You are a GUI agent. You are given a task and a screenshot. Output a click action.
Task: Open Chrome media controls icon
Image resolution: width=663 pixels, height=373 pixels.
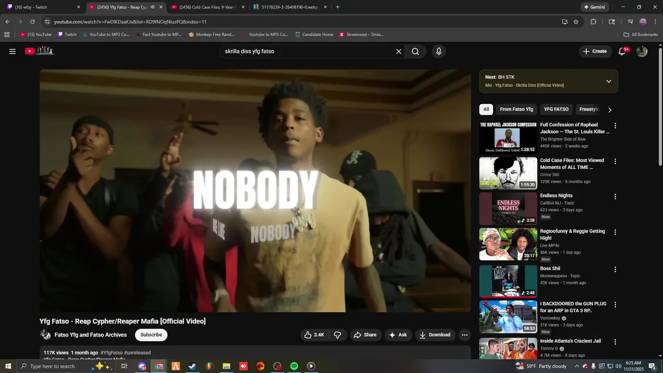(630, 22)
